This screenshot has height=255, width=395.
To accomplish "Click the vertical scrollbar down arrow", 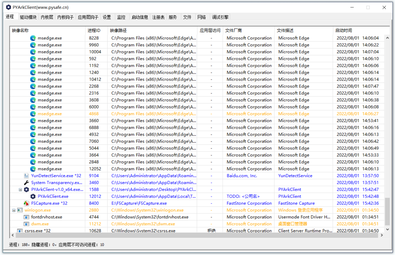I will pos(387,229).
